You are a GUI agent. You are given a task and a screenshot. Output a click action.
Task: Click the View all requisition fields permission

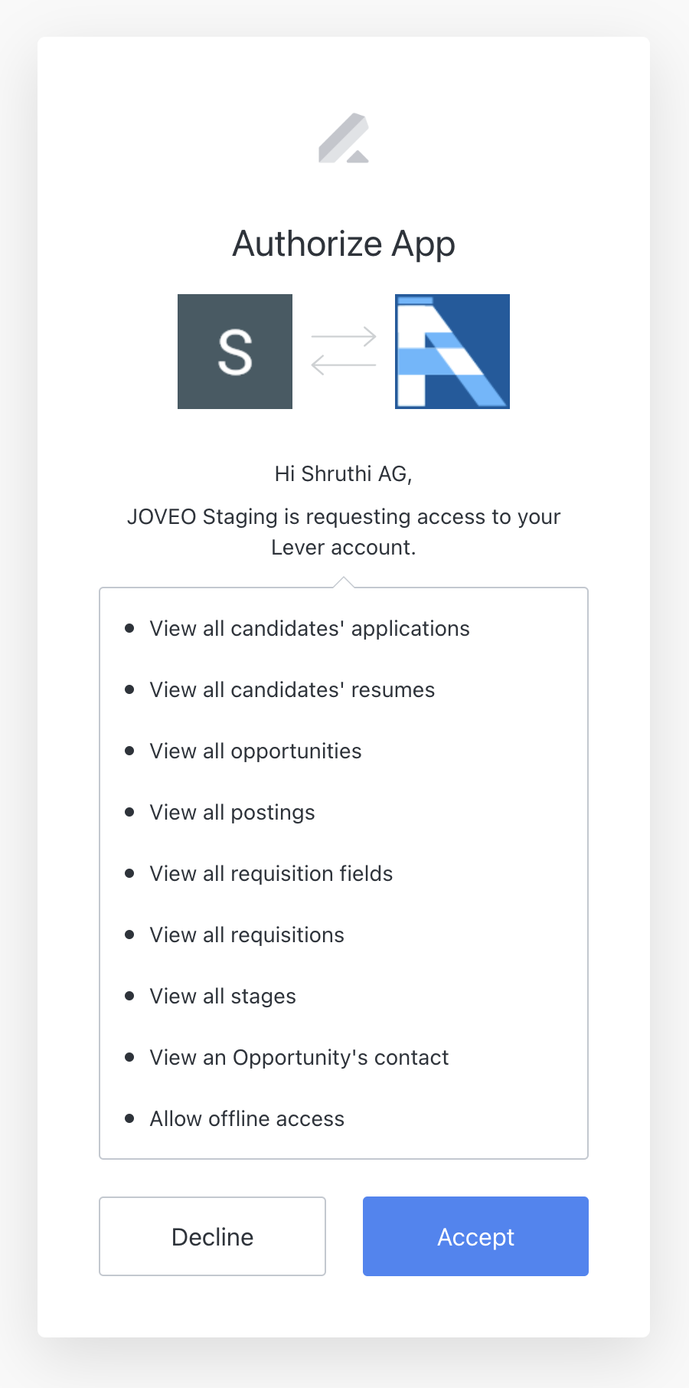click(x=271, y=874)
